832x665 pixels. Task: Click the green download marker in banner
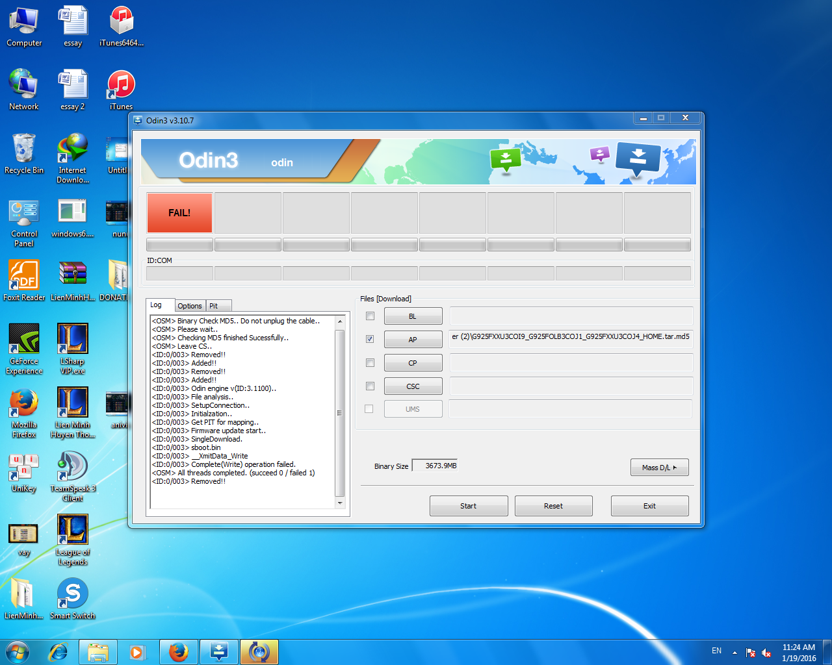(506, 158)
